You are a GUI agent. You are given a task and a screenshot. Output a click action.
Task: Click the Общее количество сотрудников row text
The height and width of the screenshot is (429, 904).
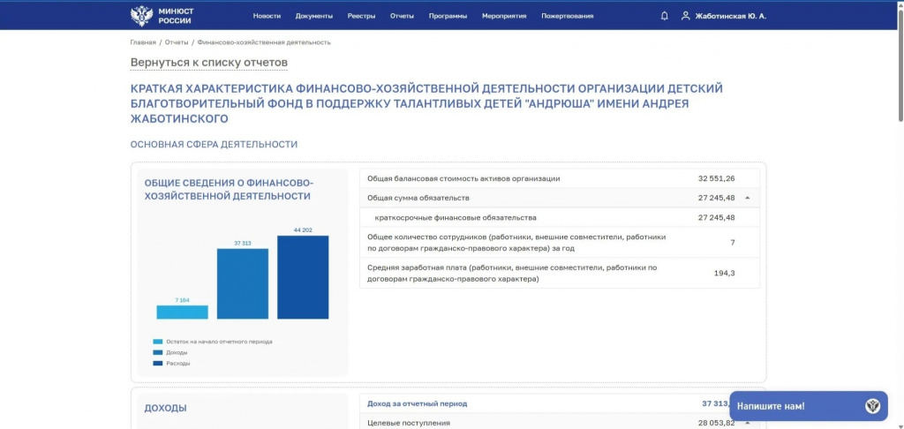click(516, 243)
